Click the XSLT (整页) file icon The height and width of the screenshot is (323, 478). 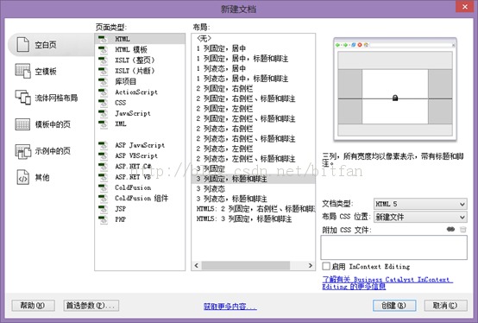pyautogui.click(x=103, y=60)
